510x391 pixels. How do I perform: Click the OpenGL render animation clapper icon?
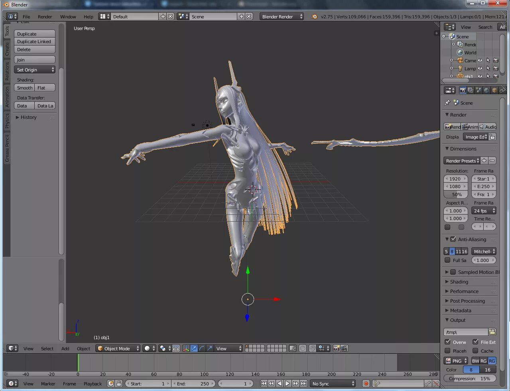[x=344, y=348]
